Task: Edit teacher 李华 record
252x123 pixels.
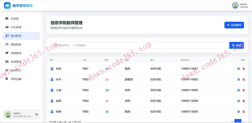Action: 239,79
